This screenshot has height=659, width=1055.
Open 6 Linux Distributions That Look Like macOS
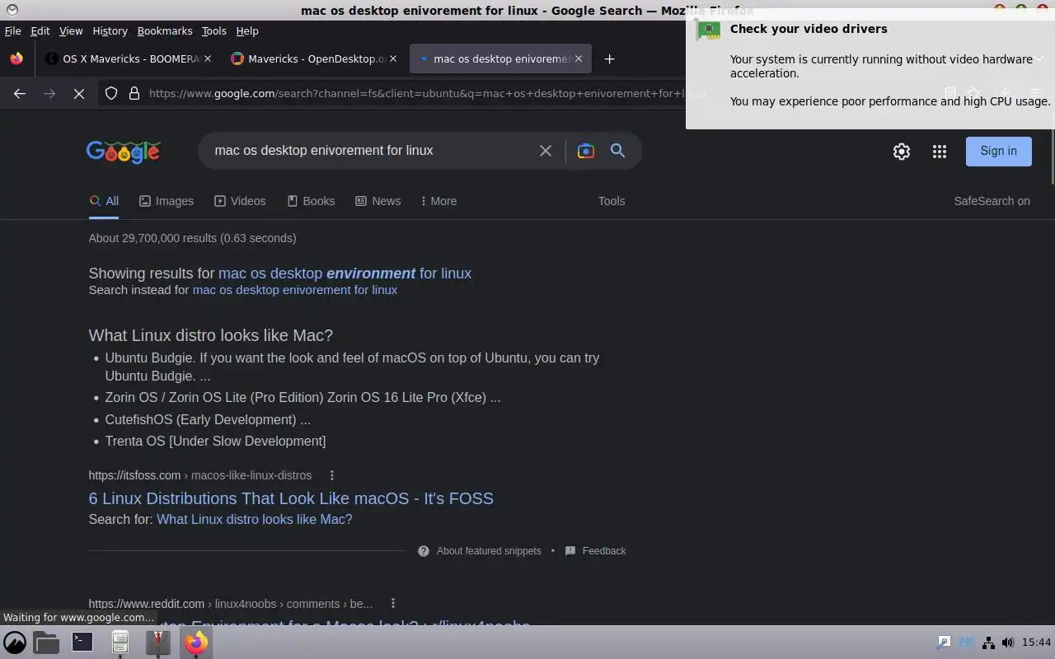291,498
